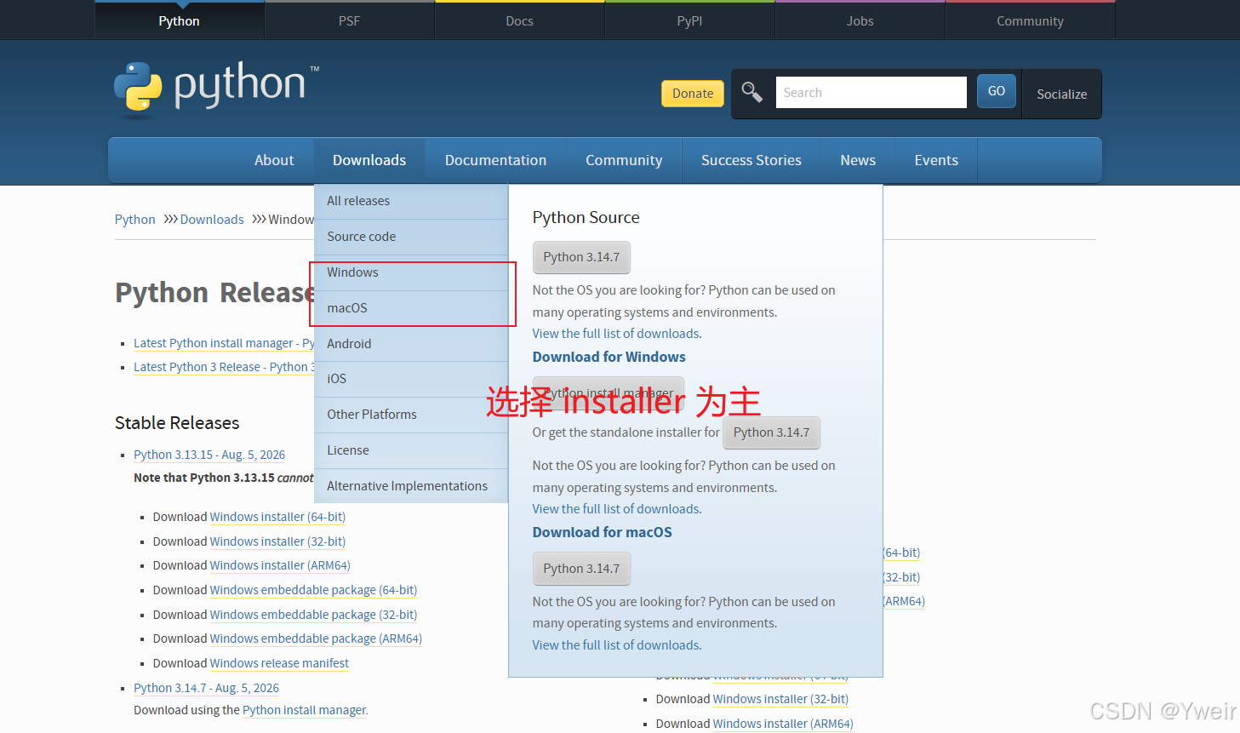1240x733 pixels.
Task: Choose Windows in Downloads submenu
Action: click(411, 272)
